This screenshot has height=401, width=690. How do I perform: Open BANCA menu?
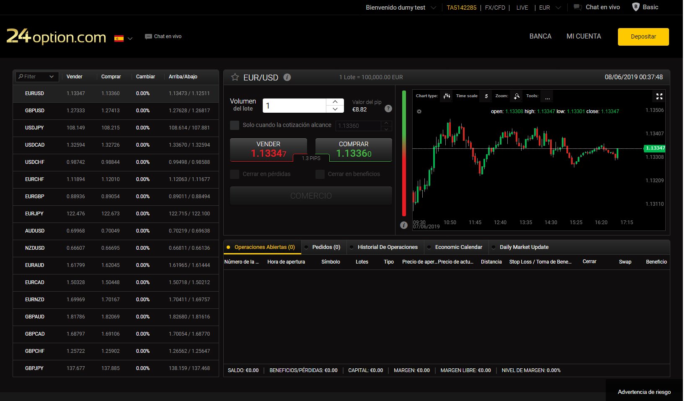(x=540, y=36)
